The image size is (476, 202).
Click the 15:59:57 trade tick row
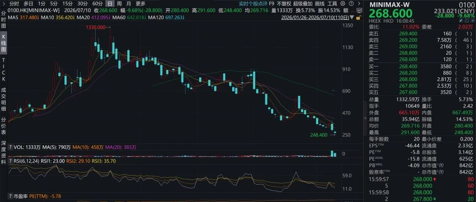[x=422, y=179]
